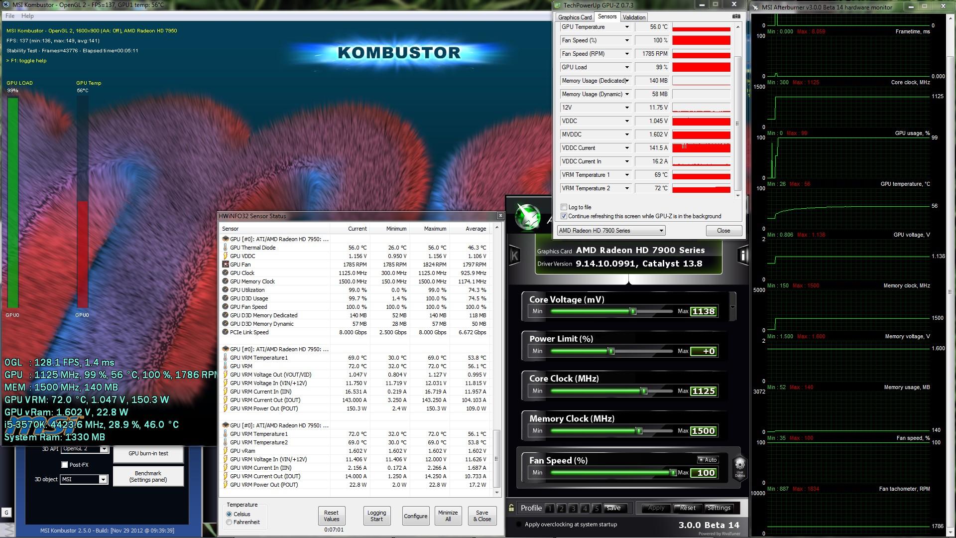This screenshot has height=538, width=956.
Task: Click the MSI Afterburner dragon logo
Action: pos(527,217)
